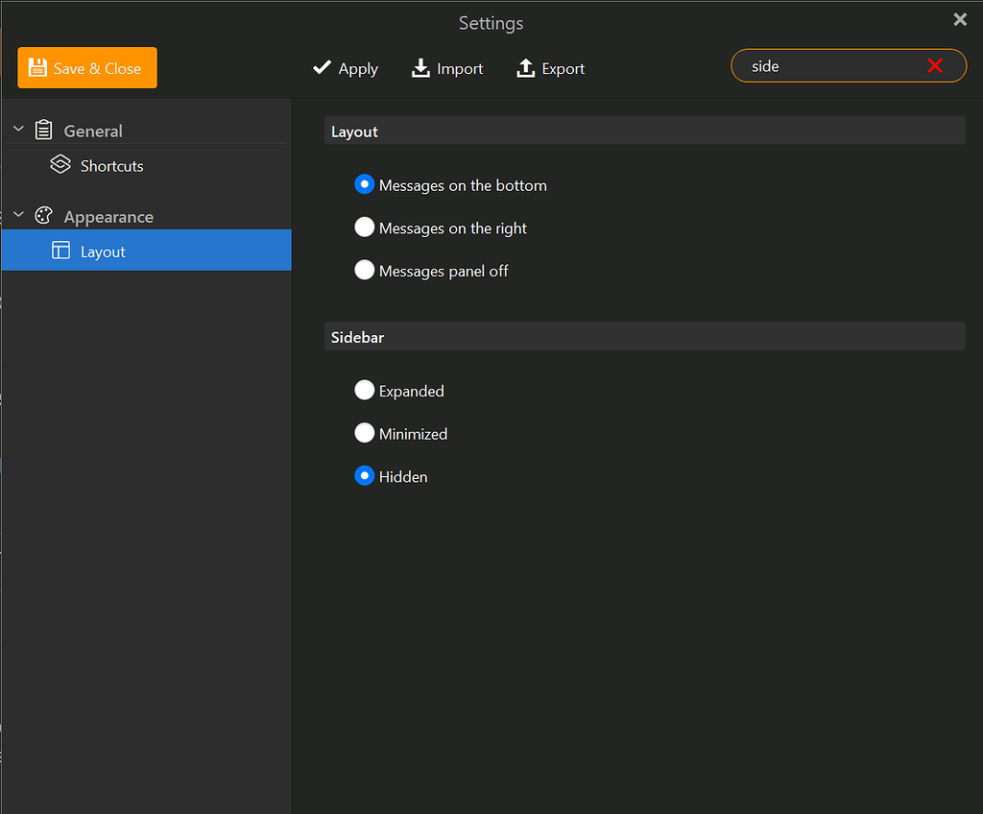This screenshot has width=983, height=814.
Task: Clear the search box with the red X
Action: pyautogui.click(x=935, y=66)
